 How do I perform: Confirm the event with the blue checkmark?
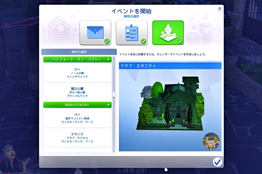tap(217, 162)
